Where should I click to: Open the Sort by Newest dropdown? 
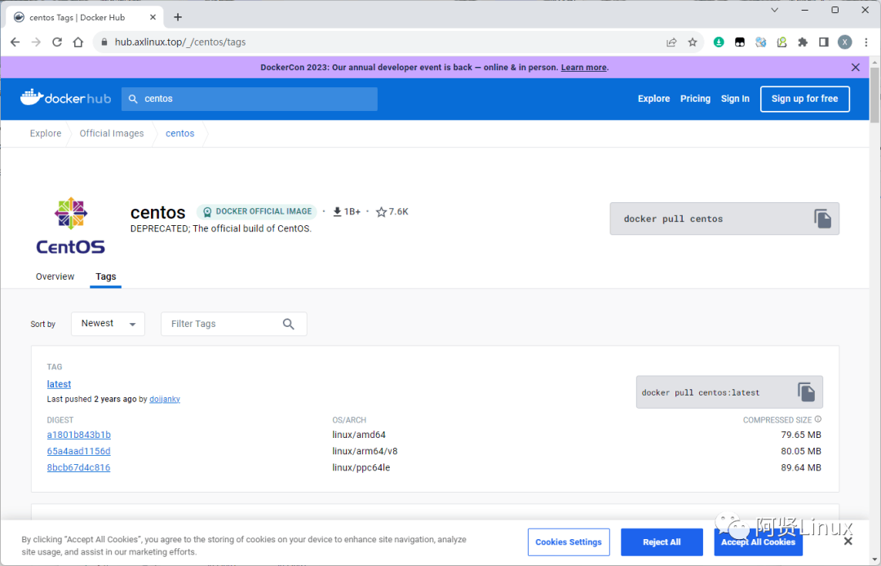tap(108, 324)
